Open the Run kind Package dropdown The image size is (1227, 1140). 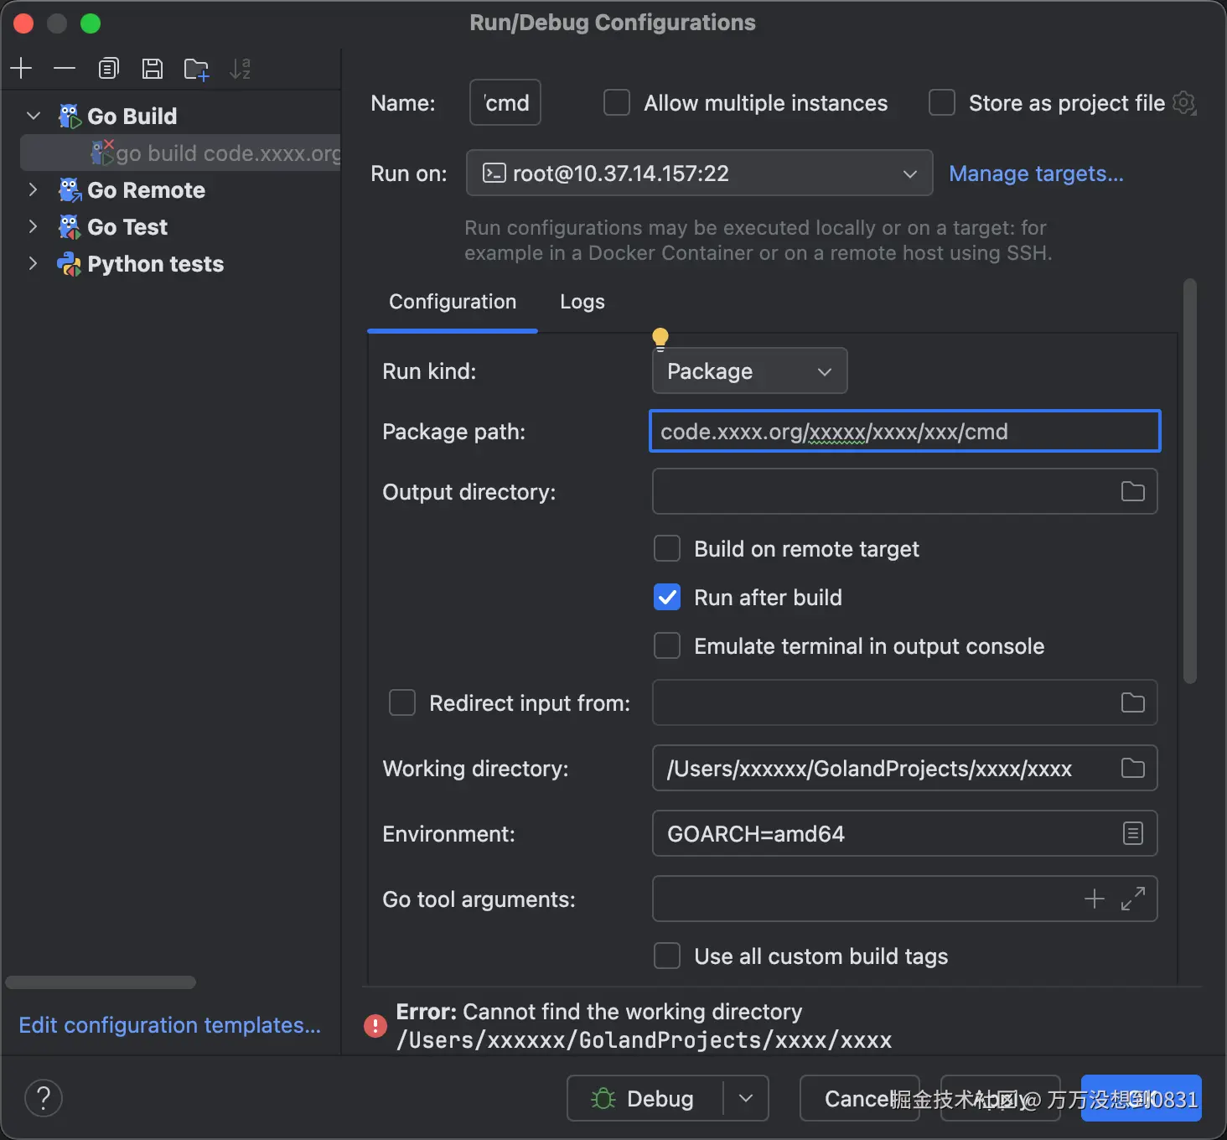(749, 371)
